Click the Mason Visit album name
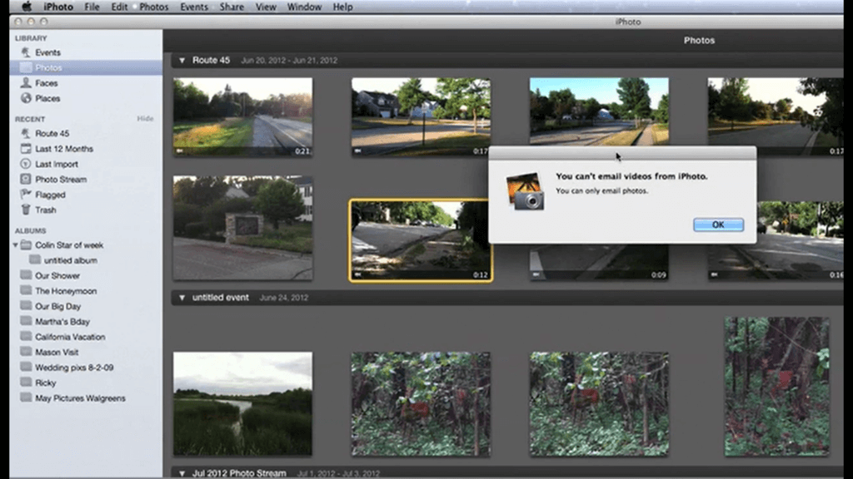 pos(57,352)
